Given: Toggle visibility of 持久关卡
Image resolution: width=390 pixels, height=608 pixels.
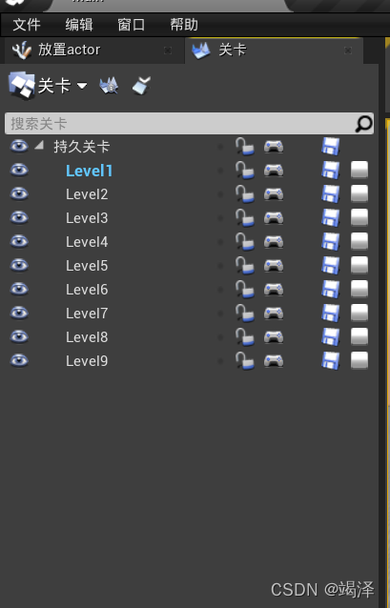Looking at the screenshot, I should [x=19, y=146].
